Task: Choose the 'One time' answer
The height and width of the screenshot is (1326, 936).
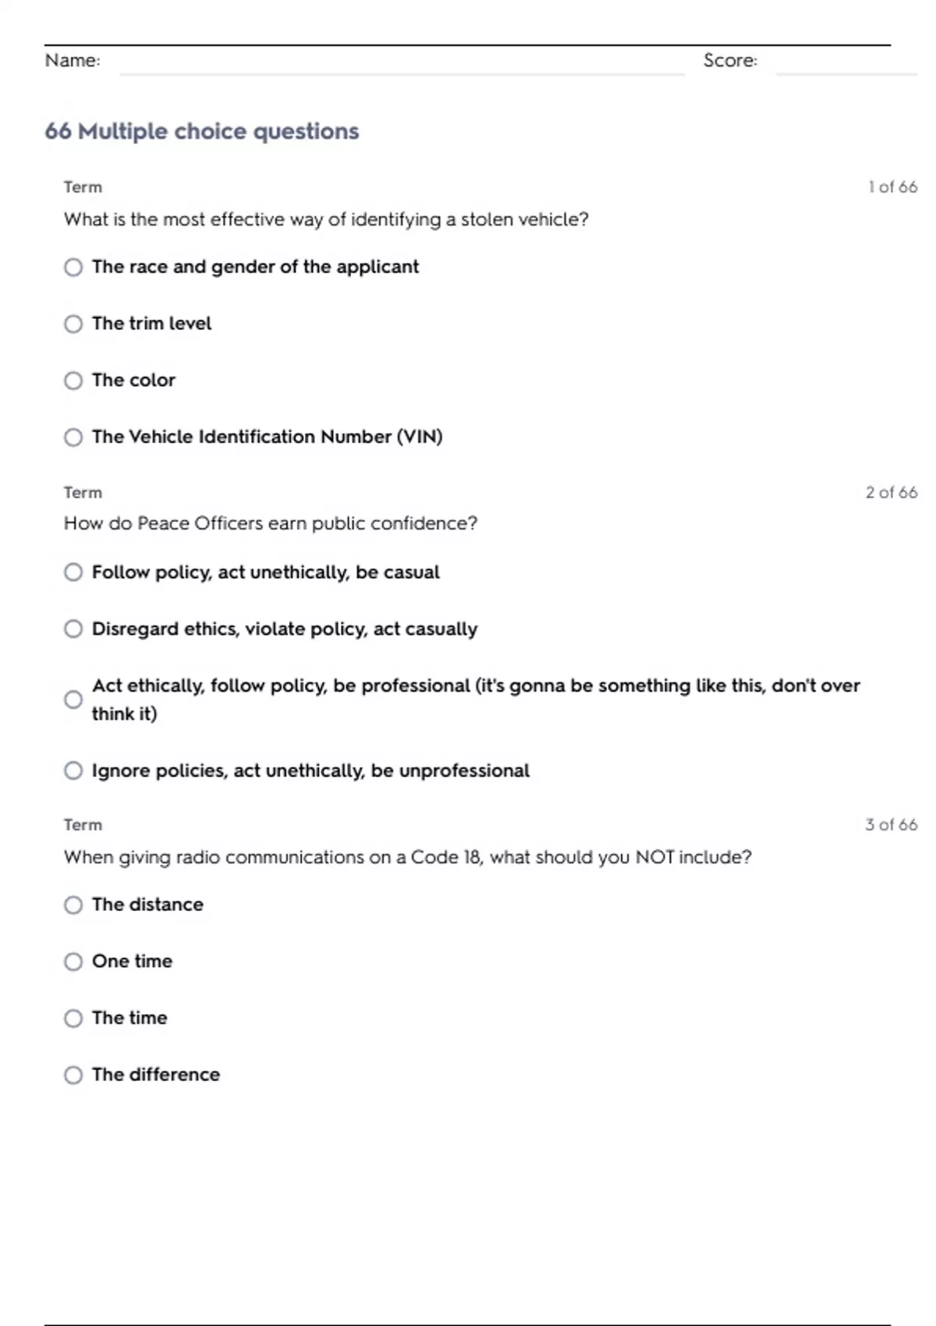Action: click(x=73, y=962)
